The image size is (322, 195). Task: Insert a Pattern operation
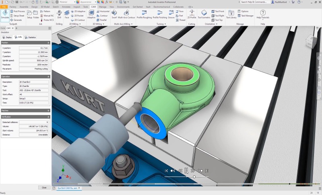(x=45, y=11)
